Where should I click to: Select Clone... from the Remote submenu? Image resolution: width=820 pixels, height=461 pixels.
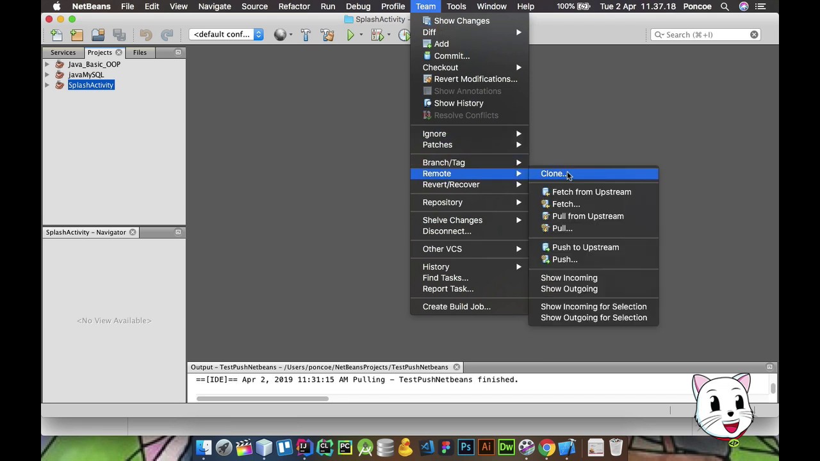(593, 174)
